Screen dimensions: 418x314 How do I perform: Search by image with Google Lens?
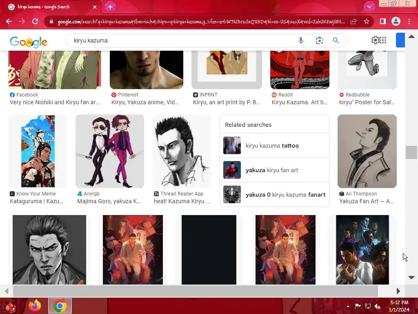click(319, 40)
